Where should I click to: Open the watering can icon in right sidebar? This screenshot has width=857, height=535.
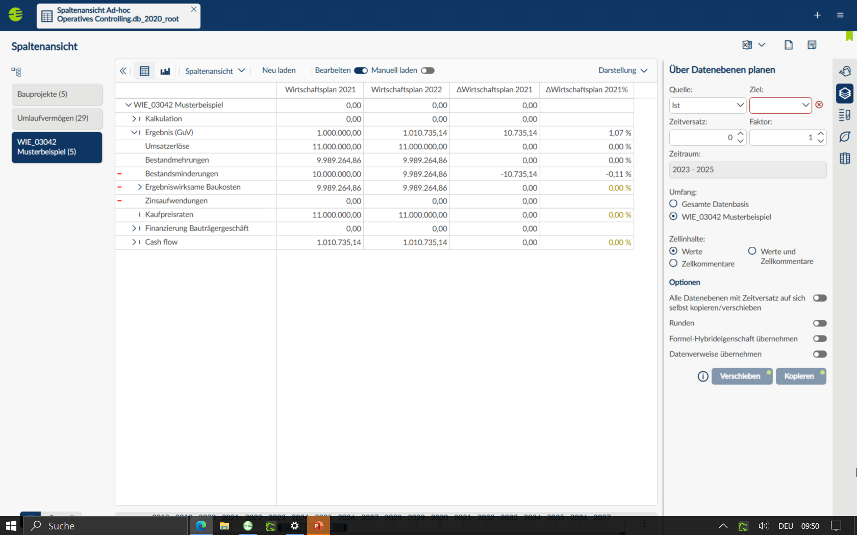[x=845, y=71]
